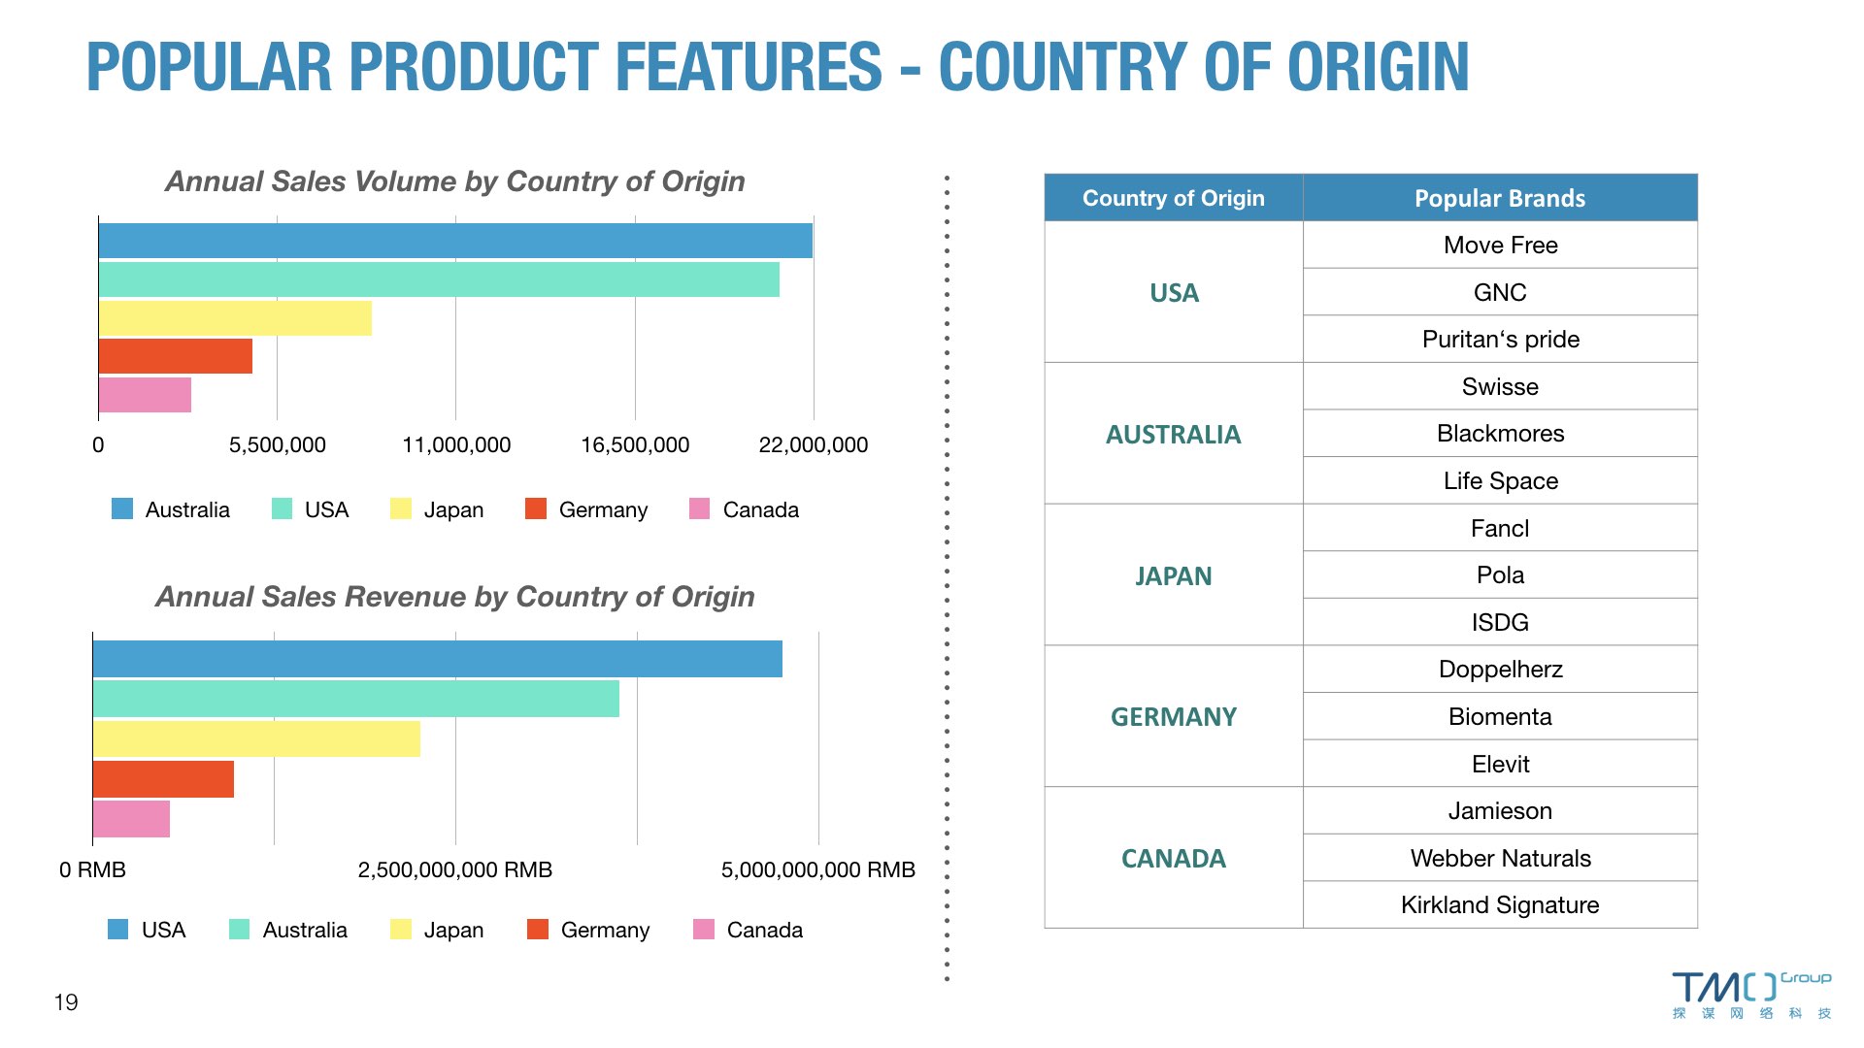
Task: Select the orange Germany bar in sales volume chart
Action: click(176, 356)
